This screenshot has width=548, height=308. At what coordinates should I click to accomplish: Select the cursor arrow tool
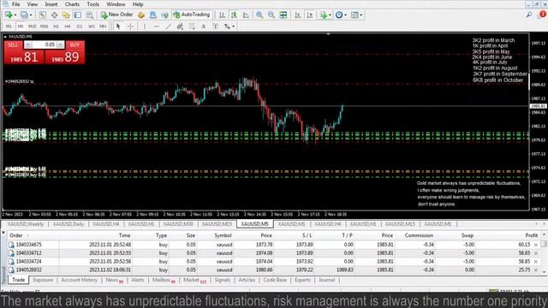[x=118, y=27]
